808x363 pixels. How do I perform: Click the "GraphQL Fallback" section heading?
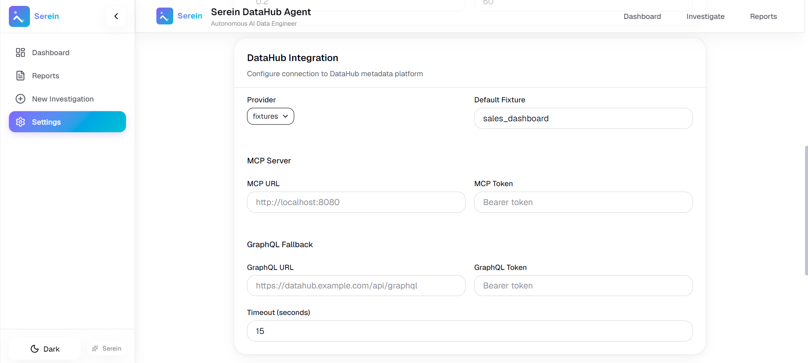[280, 245]
